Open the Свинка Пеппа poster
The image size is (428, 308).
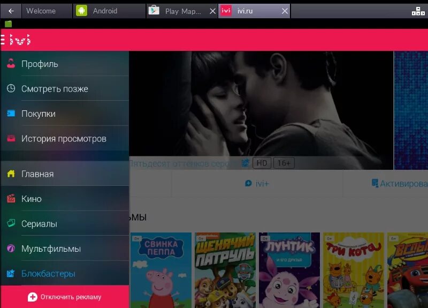[x=161, y=271]
